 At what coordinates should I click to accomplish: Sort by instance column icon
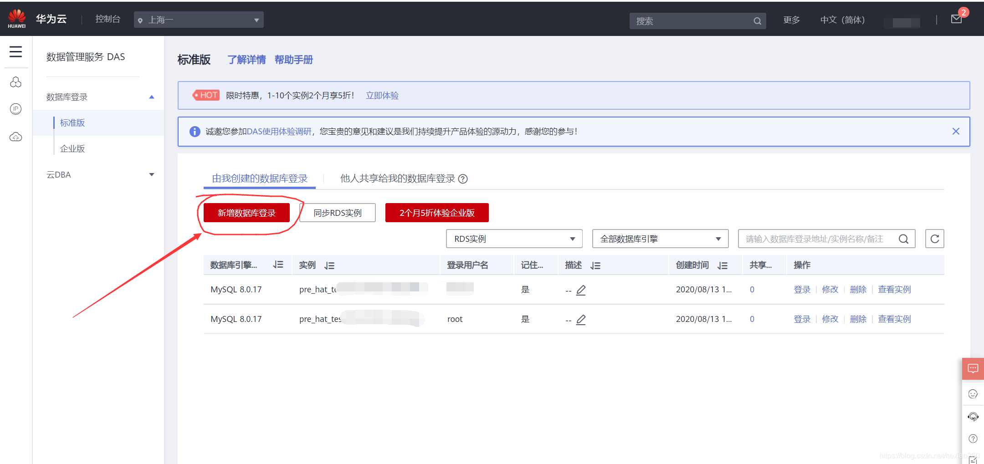coord(329,265)
